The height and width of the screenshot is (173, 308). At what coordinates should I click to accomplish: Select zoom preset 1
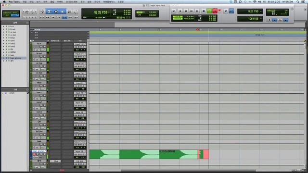pyautogui.click(x=25, y=17)
